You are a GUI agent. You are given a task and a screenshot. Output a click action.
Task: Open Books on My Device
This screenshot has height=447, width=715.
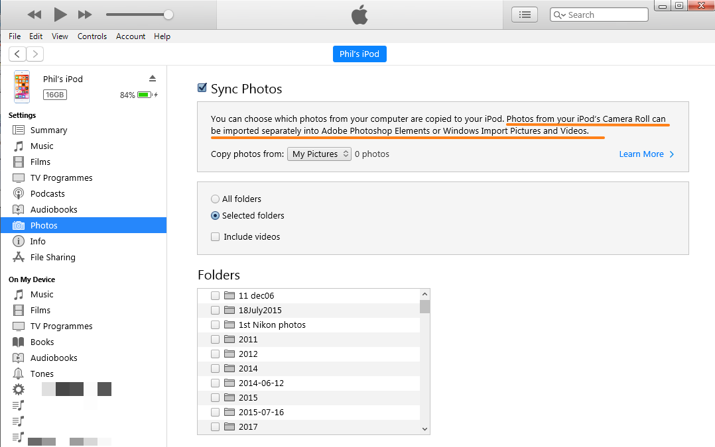[x=42, y=342]
